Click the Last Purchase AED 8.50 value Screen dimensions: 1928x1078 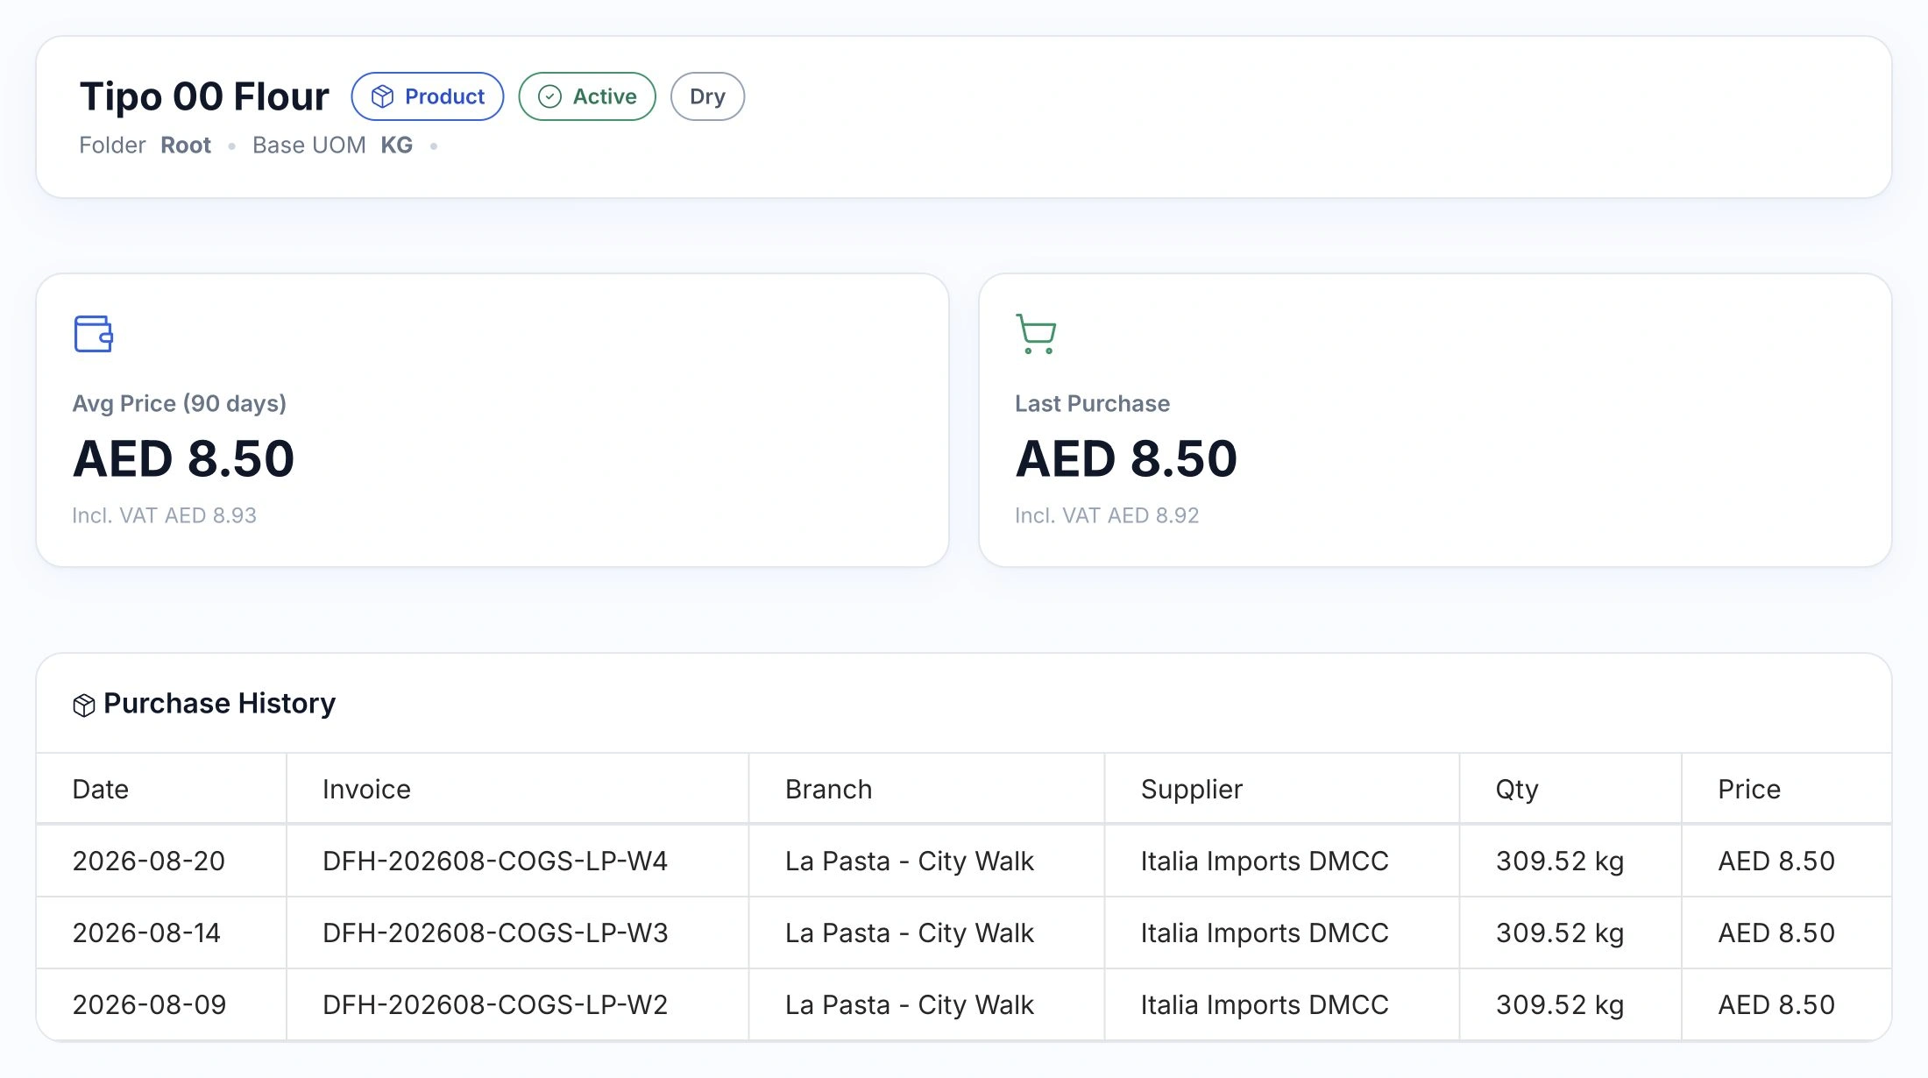pos(1126,458)
